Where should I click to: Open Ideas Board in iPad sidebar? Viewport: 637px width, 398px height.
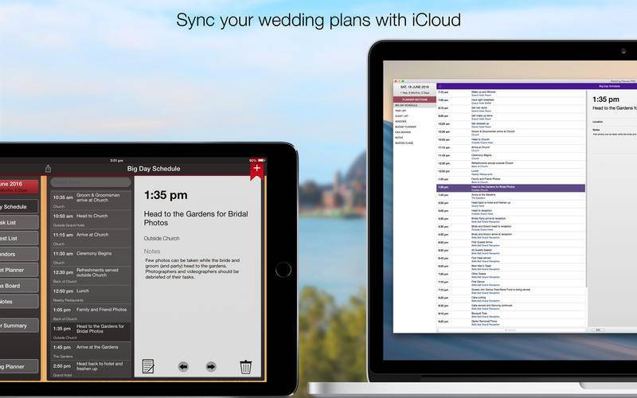coord(19,286)
